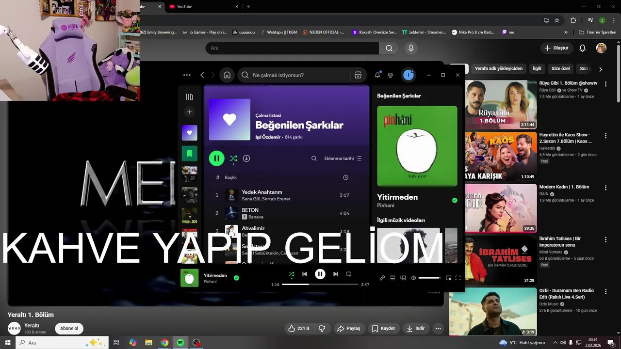Viewport: 621px width, 349px height.
Task: Open YouTube notifications bell
Action: [x=583, y=48]
